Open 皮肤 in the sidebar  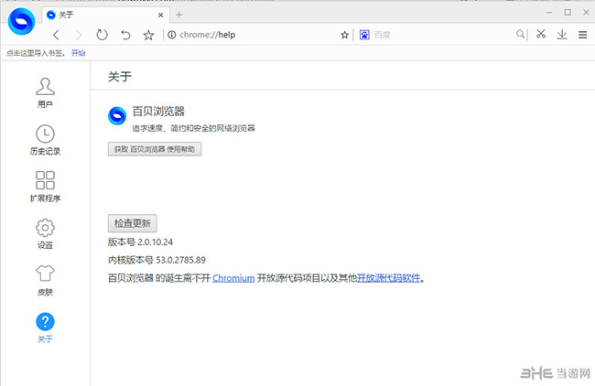[45, 281]
